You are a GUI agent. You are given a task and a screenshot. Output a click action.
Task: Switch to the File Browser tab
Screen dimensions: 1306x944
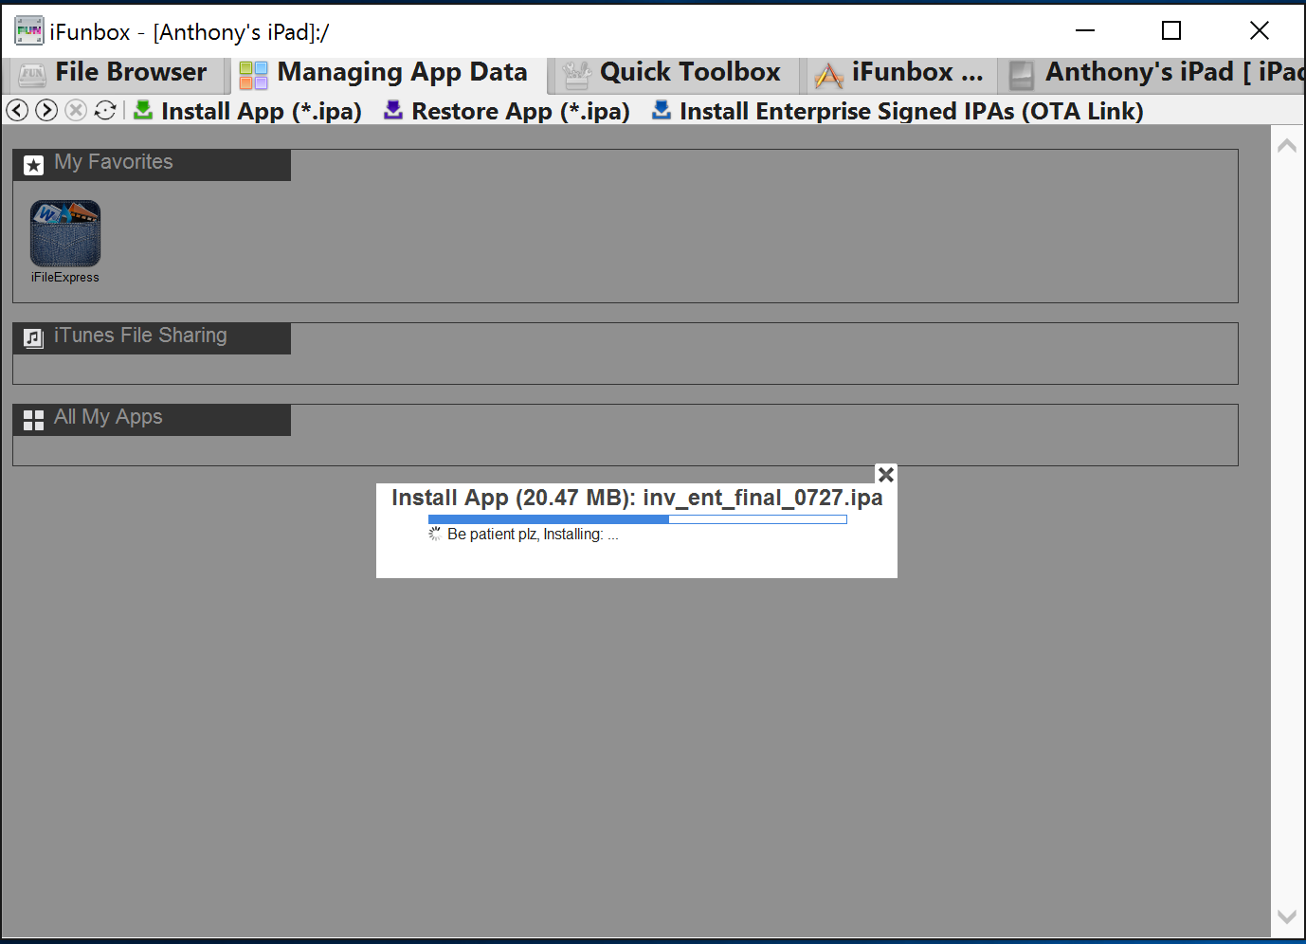coord(117,73)
